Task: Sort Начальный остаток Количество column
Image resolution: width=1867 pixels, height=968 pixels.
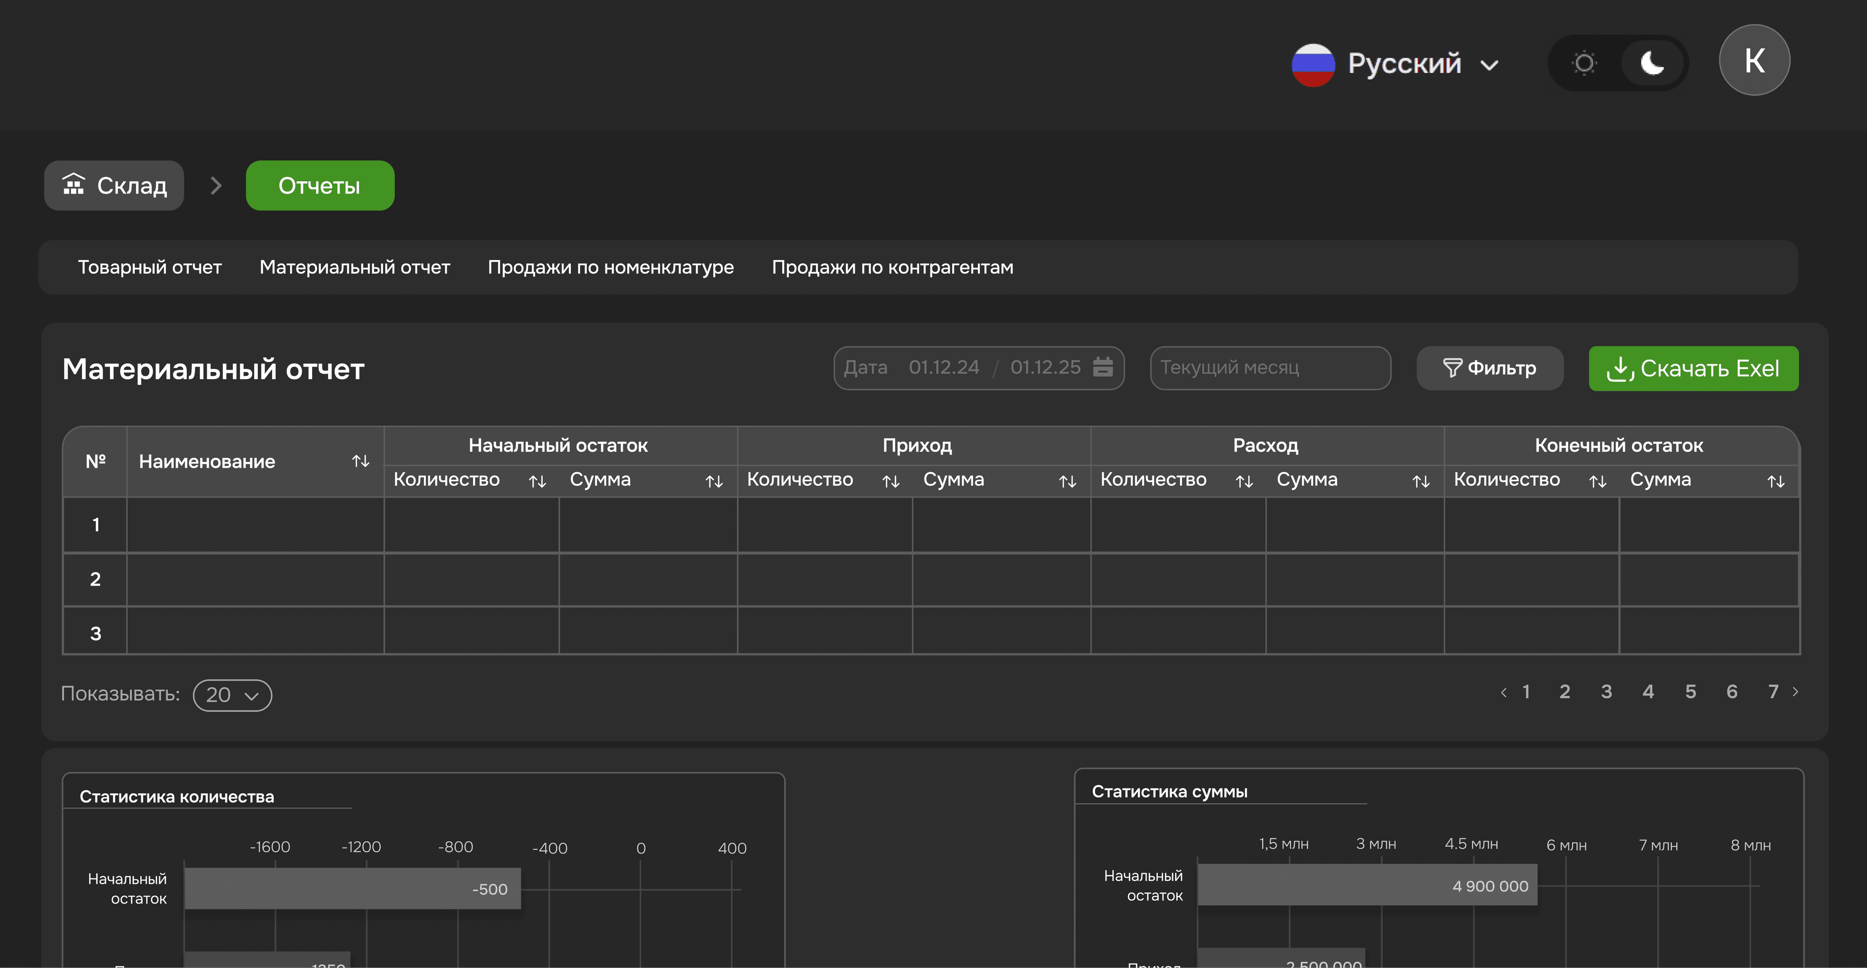Action: [537, 481]
